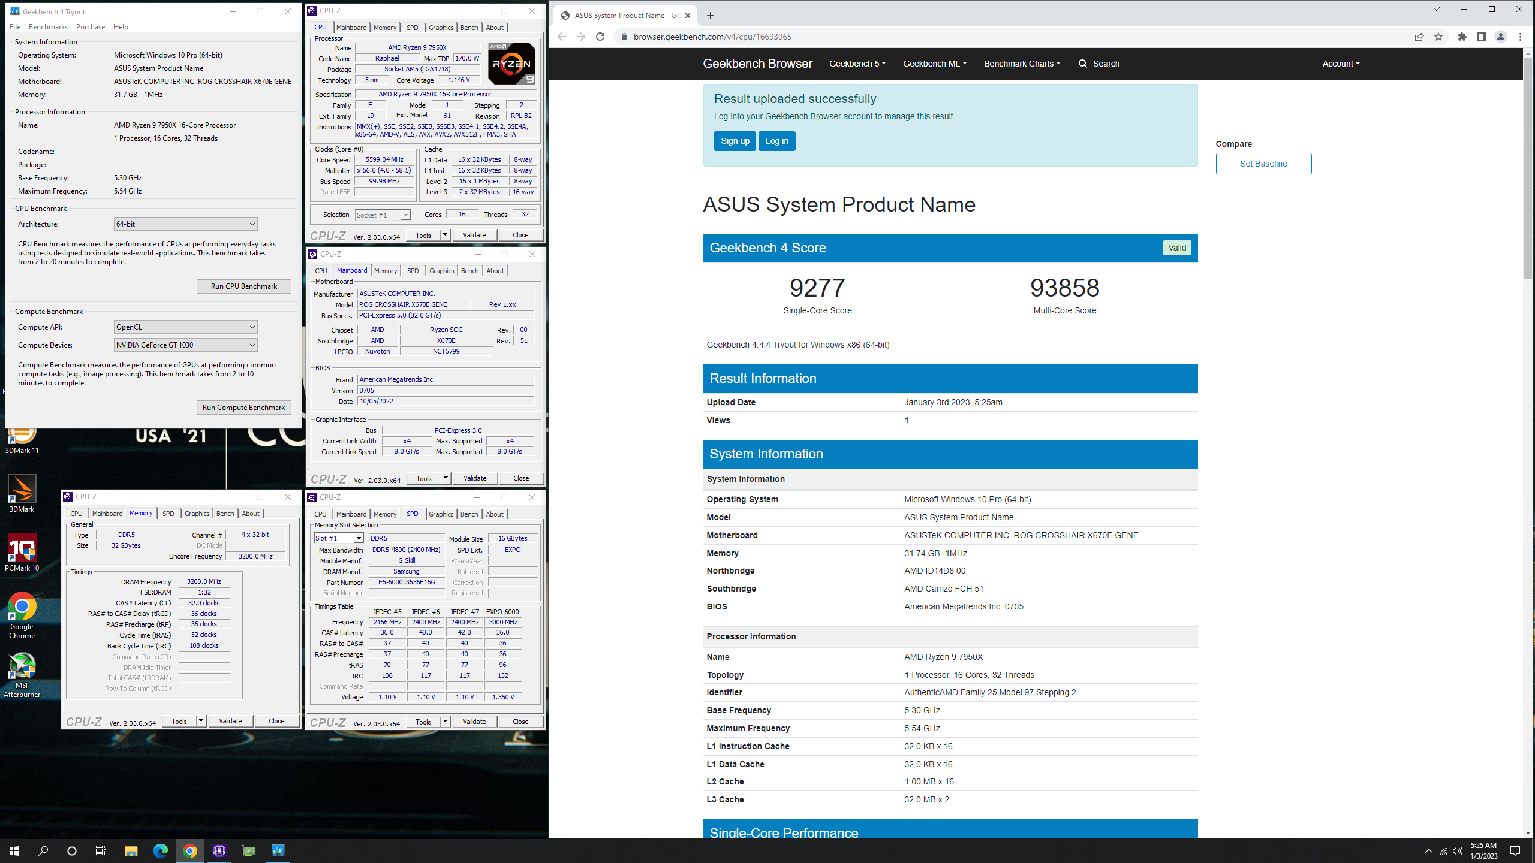Open Cortana circle on taskbar

pyautogui.click(x=72, y=851)
